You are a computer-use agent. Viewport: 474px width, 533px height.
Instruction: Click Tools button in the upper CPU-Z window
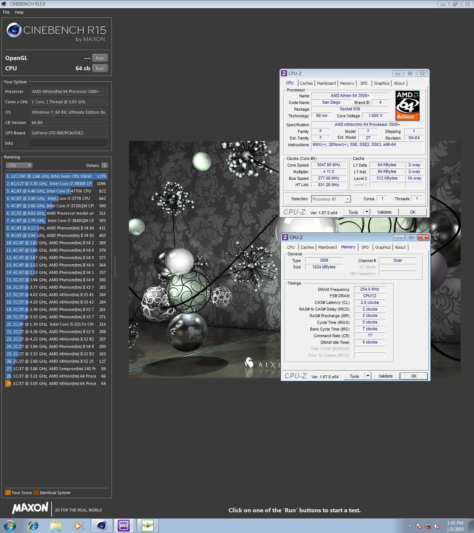[353, 212]
